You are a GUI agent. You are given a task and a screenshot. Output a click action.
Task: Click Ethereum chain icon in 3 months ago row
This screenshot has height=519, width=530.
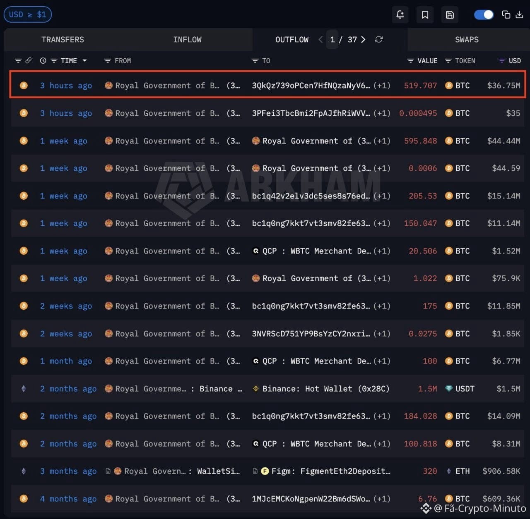coord(24,471)
